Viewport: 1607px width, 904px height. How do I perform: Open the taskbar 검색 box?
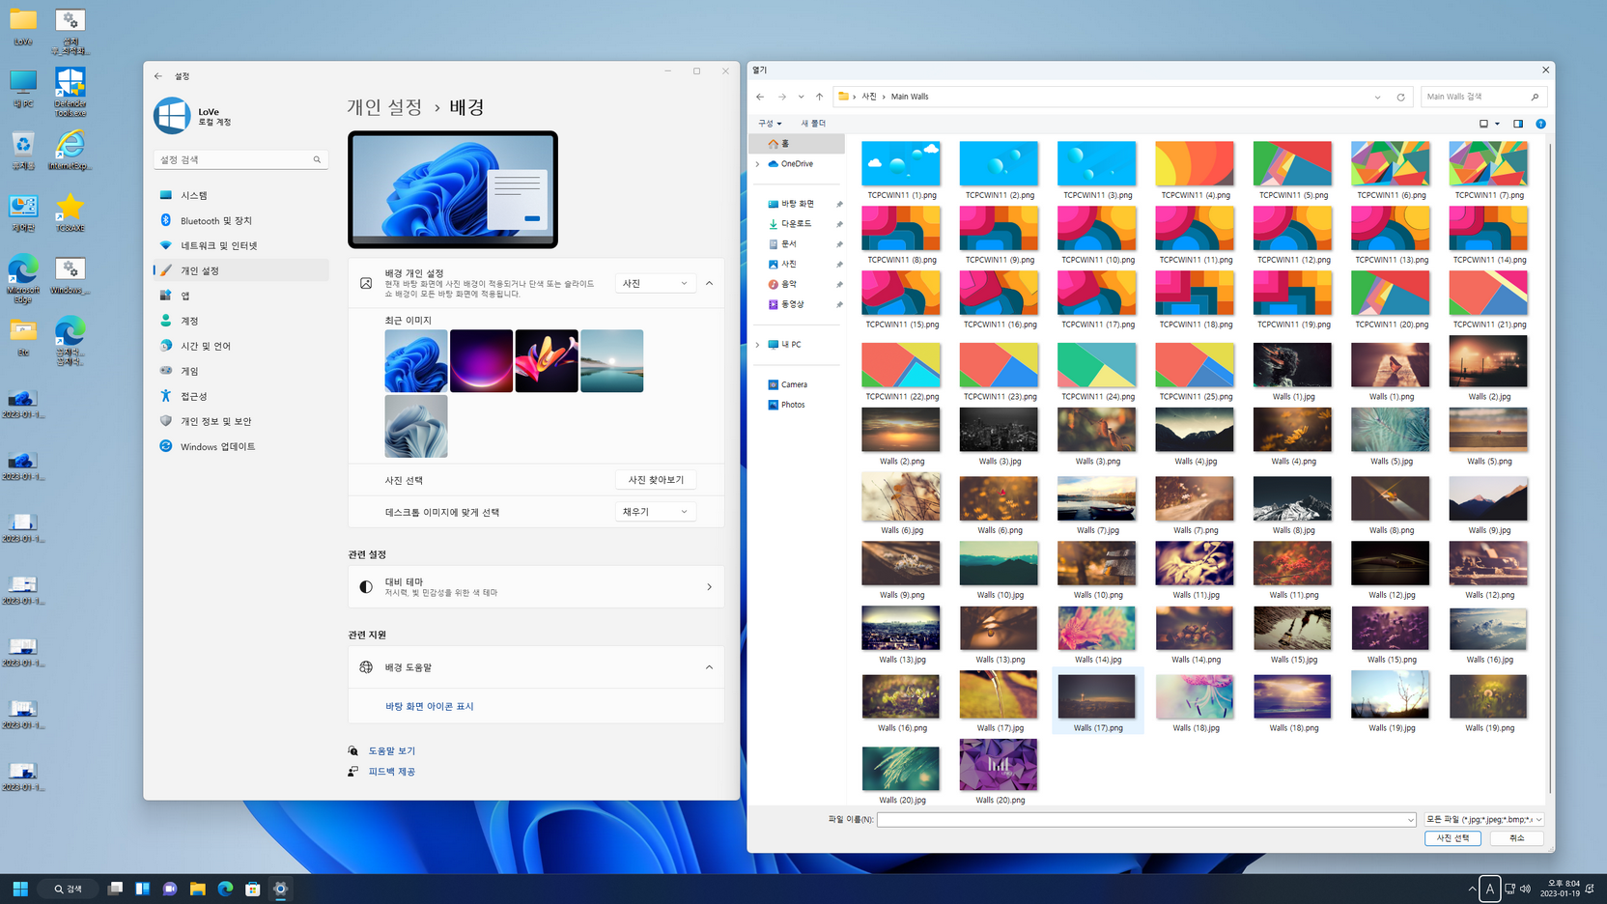coord(69,889)
